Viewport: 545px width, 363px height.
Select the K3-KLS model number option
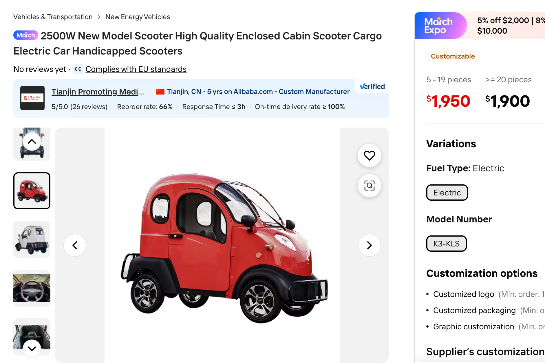pyautogui.click(x=446, y=244)
